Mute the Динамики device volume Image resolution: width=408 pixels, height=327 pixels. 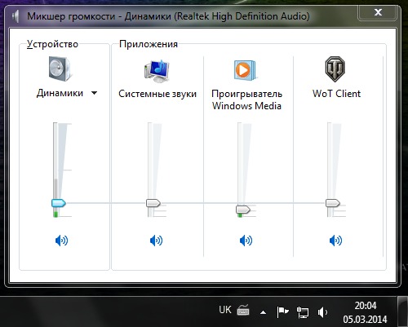pos(61,241)
